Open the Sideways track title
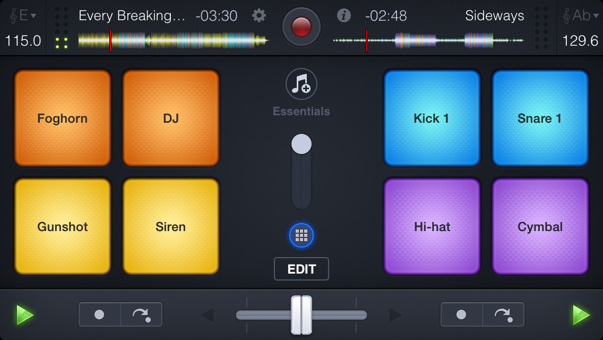Screen dimensions: 603x340 [495, 15]
